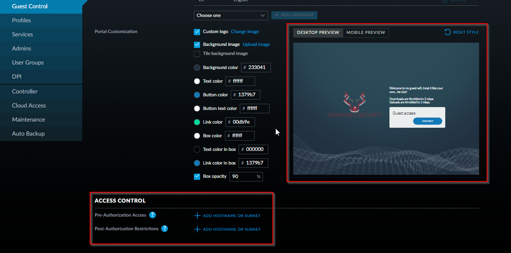Click the Pre-Authorization Access help icon
This screenshot has height=253, width=511.
[x=153, y=215]
